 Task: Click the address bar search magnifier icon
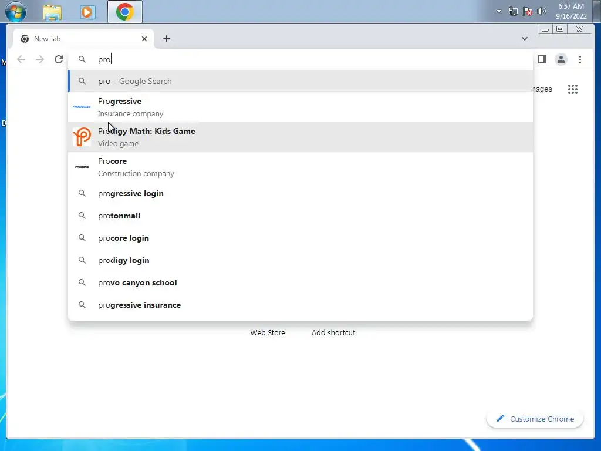82,59
